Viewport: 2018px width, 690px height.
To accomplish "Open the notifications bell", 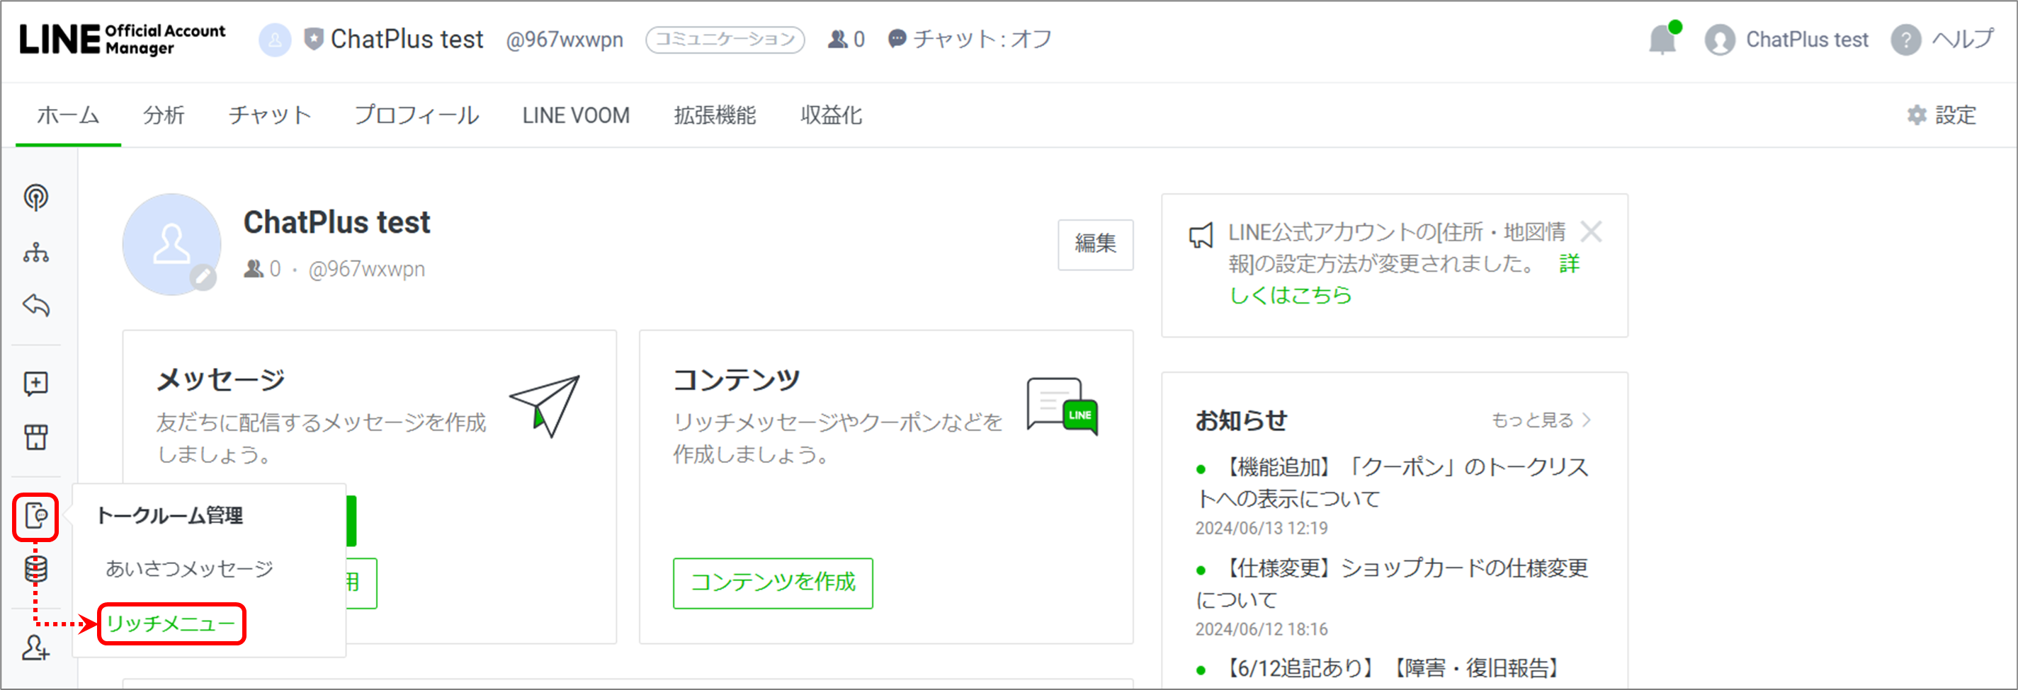I will coord(1662,39).
